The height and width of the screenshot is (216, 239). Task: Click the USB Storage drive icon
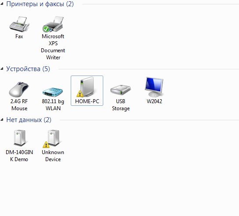120,90
